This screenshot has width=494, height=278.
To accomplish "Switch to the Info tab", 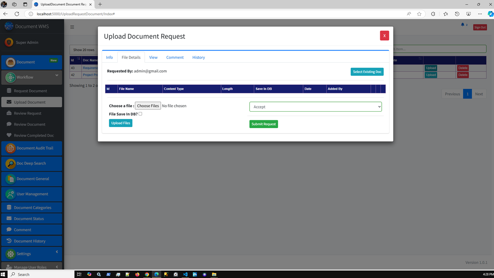I will (109, 57).
